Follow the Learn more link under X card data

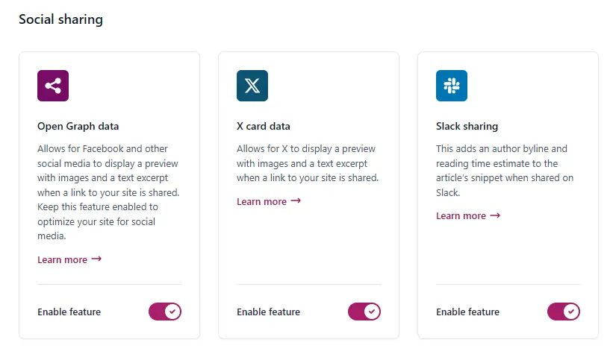click(262, 202)
